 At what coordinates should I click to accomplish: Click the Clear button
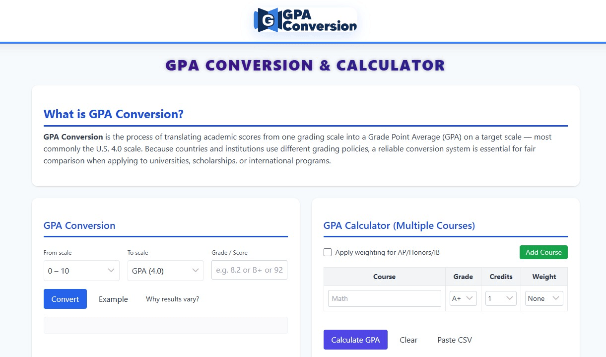pos(408,340)
